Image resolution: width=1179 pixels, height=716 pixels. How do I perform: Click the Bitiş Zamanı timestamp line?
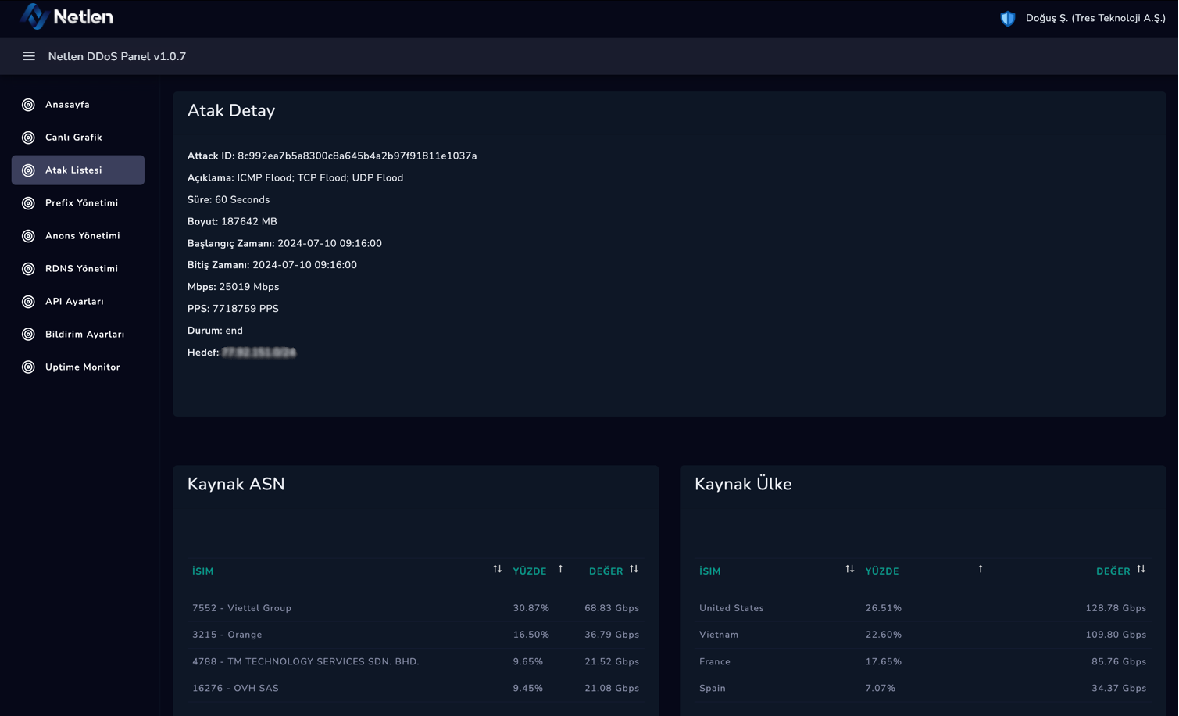point(272,265)
